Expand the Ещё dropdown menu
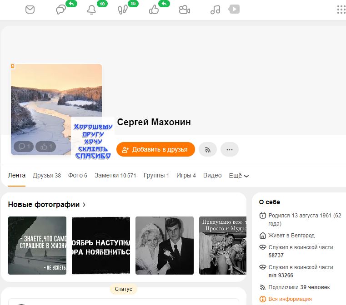 [239, 176]
